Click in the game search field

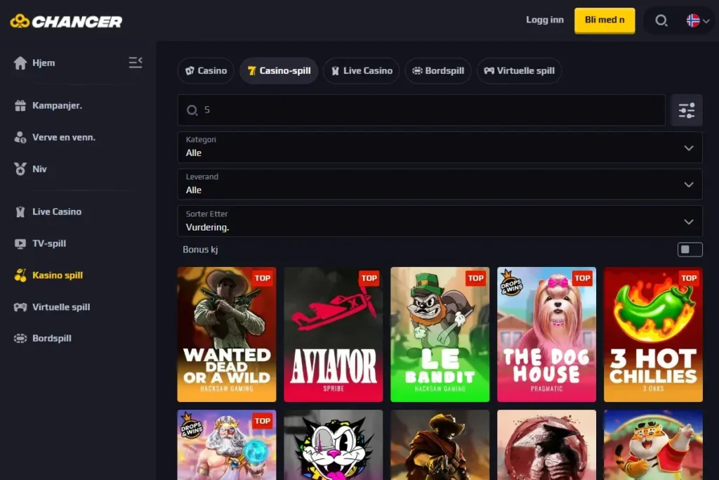pos(421,110)
